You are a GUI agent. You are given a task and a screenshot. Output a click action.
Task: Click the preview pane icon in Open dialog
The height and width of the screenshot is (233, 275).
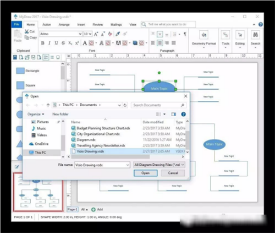click(x=173, y=114)
